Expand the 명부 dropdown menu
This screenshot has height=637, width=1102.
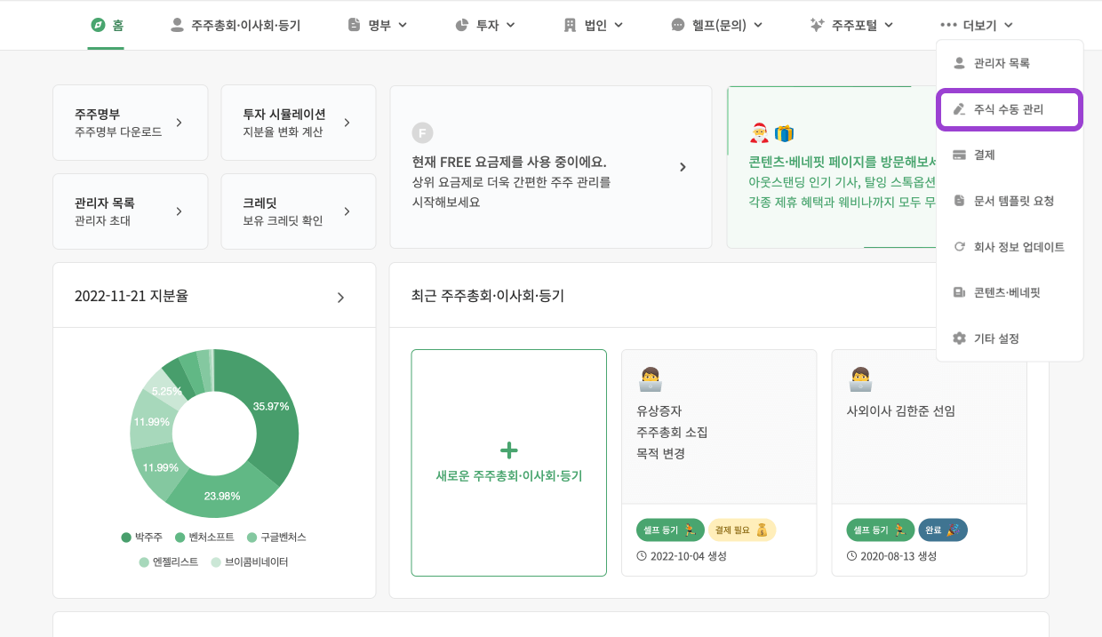pos(378,25)
